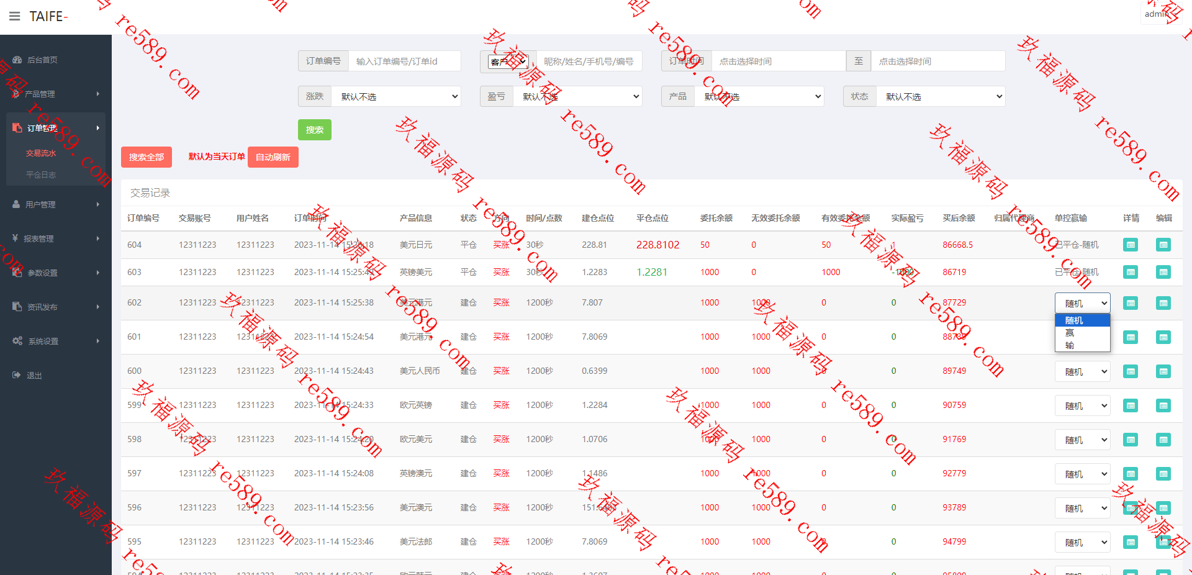Click the 自动刷新 button

tap(273, 157)
